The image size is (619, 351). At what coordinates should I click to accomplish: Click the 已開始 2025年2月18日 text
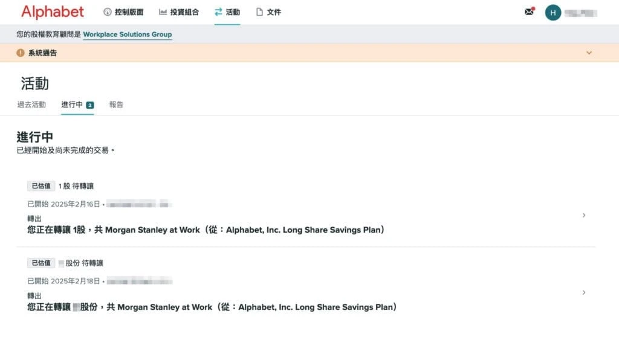coord(63,281)
